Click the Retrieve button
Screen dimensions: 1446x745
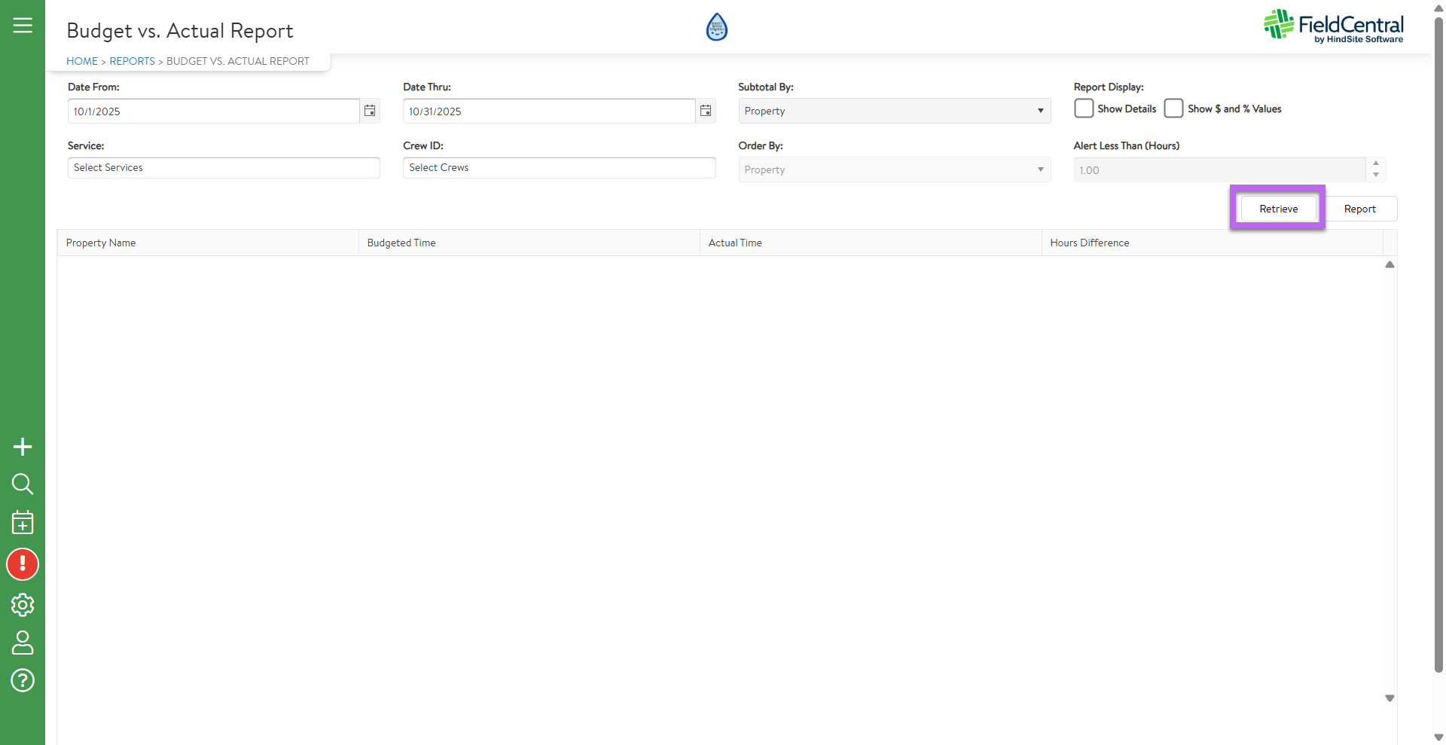1278,209
